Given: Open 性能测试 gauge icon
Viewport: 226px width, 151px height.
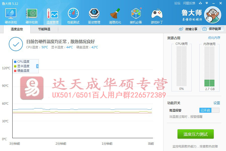Looking at the screenshot, I should click(73, 14).
